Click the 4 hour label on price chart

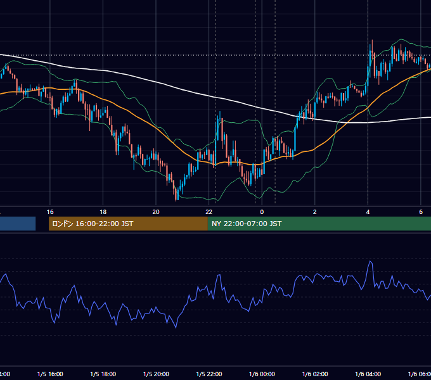(368, 212)
